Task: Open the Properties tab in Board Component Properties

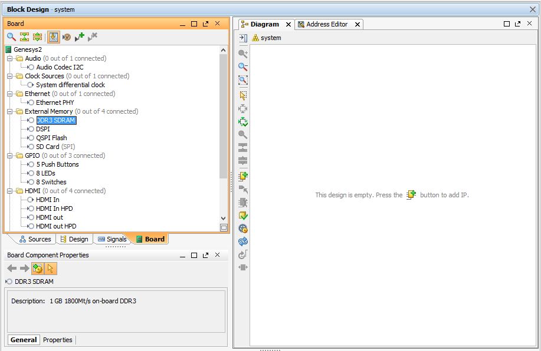Action: [x=58, y=340]
